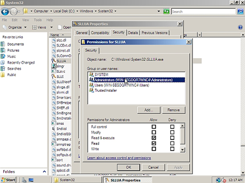Open recent pages dropdown next to Forward
The width and height of the screenshot is (245, 183).
(x=19, y=12)
